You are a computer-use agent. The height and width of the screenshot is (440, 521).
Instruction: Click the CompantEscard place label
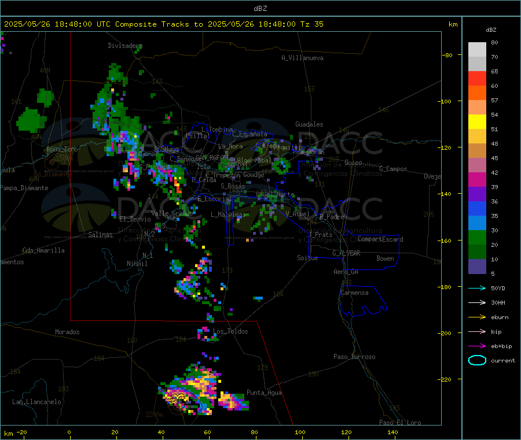(x=380, y=239)
